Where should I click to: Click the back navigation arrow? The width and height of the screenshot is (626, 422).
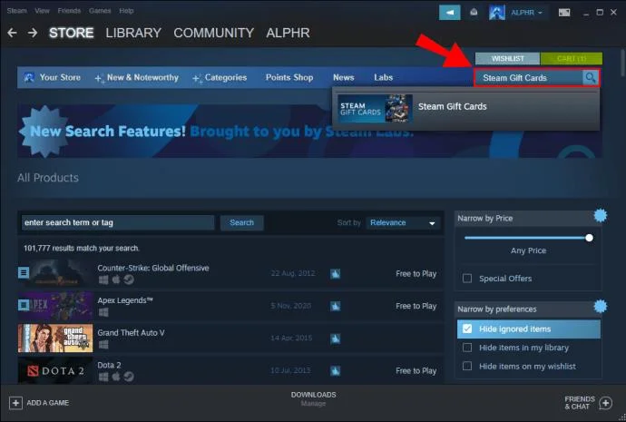coord(13,33)
